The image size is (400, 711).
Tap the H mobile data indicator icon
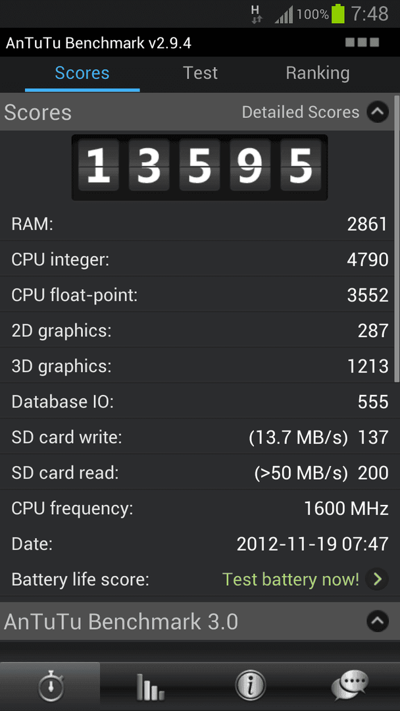[x=257, y=14]
